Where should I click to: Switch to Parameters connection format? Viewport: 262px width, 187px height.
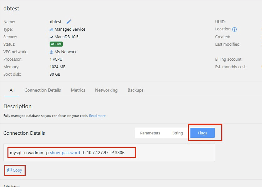pyautogui.click(x=150, y=133)
